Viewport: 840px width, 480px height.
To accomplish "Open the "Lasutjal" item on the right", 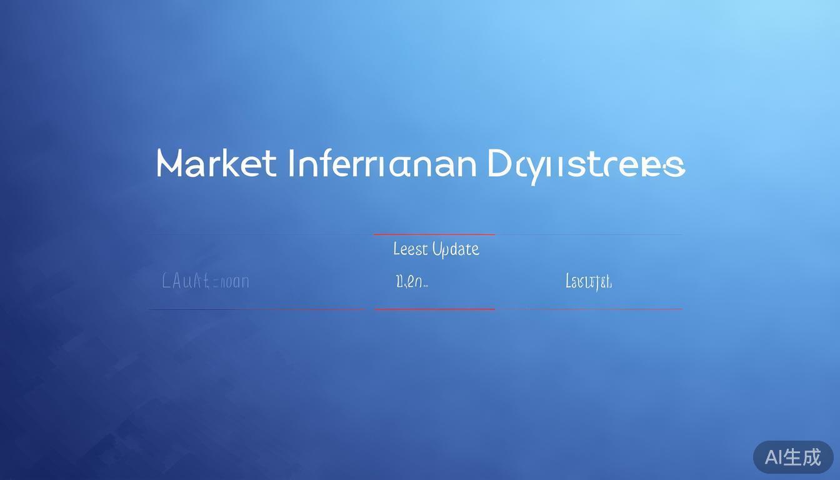I will [x=588, y=282].
